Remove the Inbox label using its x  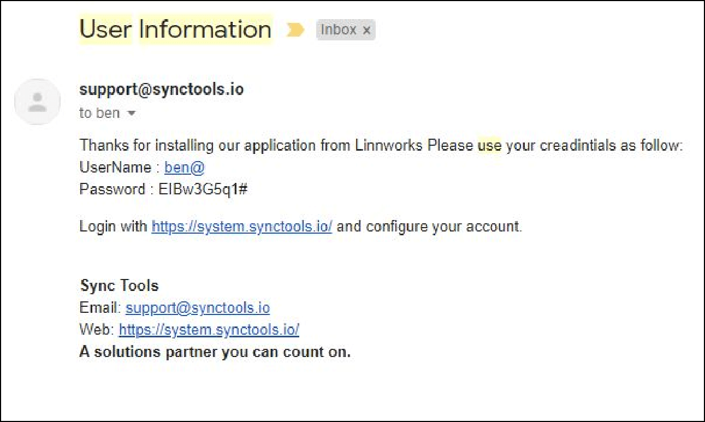pyautogui.click(x=367, y=31)
